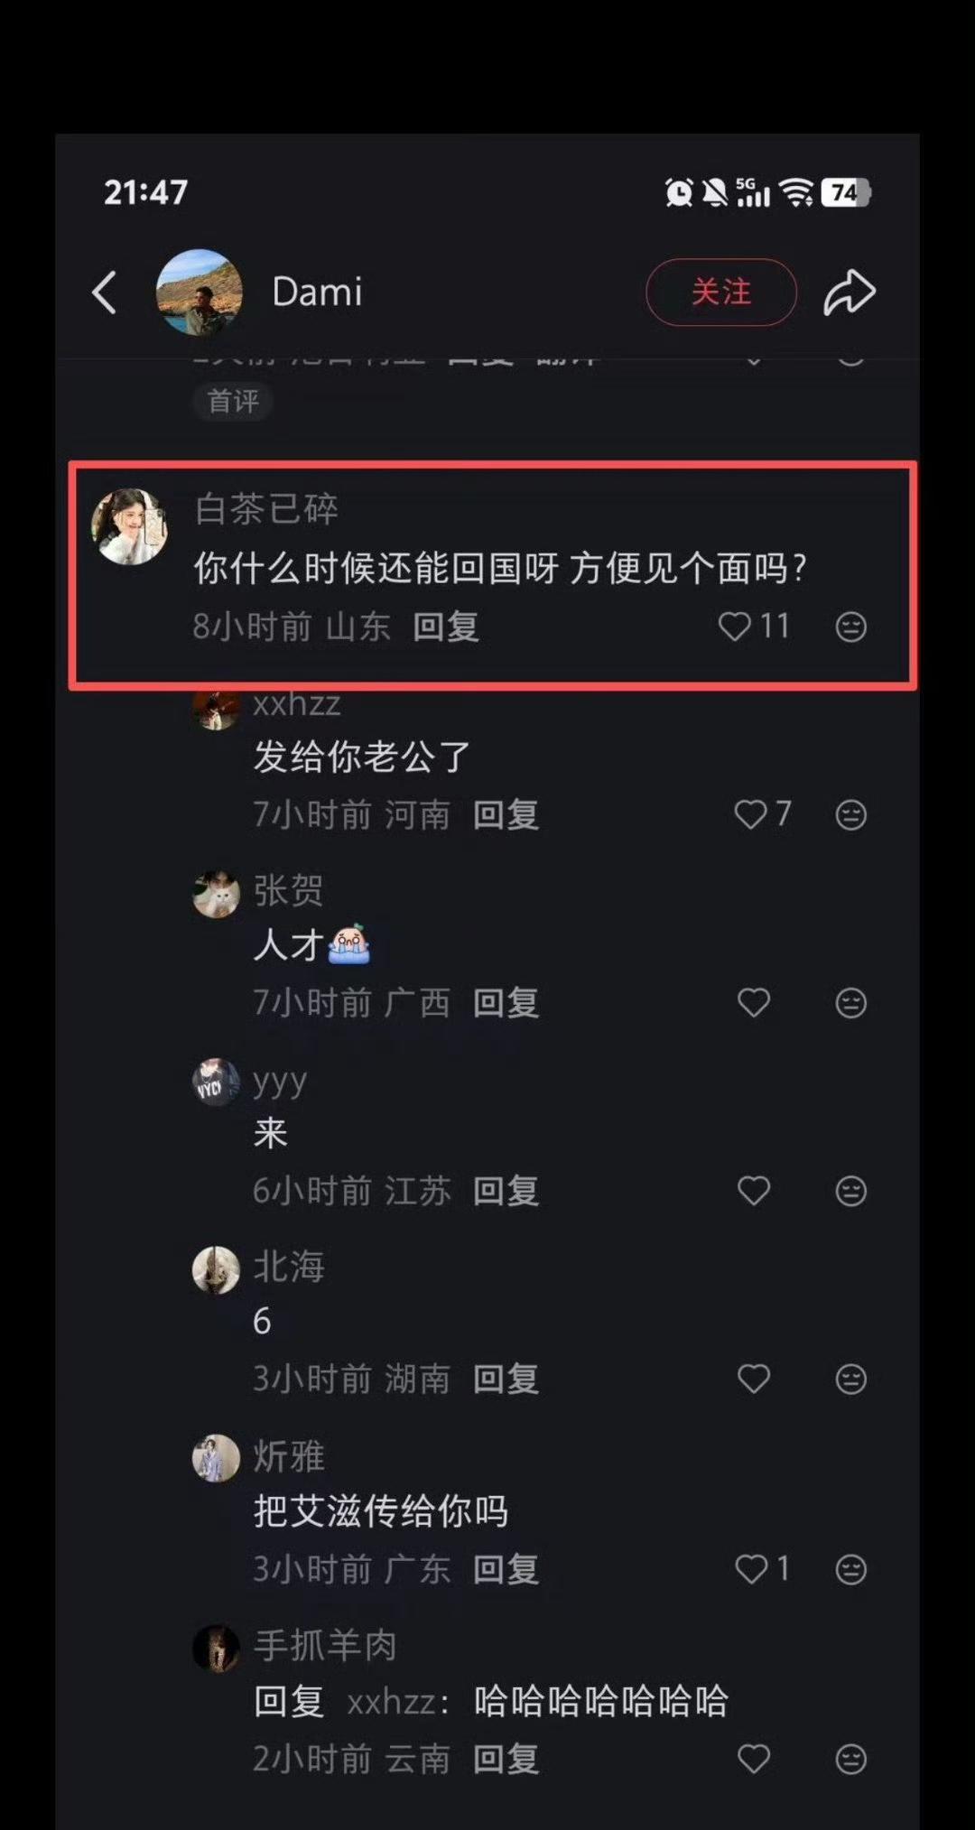The height and width of the screenshot is (1830, 975).
Task: Open 白茶已碎's avatar picture
Action: click(x=130, y=527)
